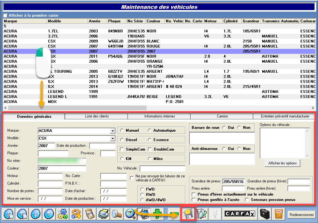318x223 pixels.
Task: Check the SimpleCam checkbox
Action: coord(122,149)
